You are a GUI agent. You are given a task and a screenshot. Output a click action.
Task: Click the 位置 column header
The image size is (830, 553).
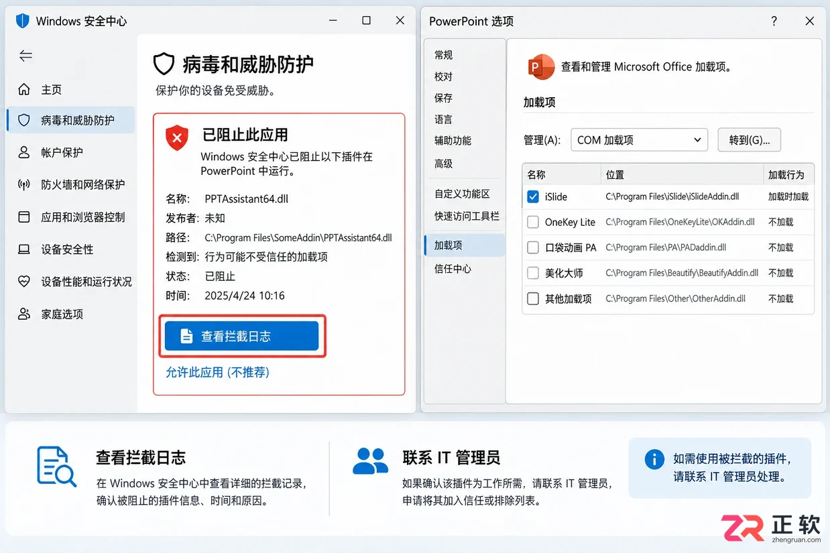615,174
